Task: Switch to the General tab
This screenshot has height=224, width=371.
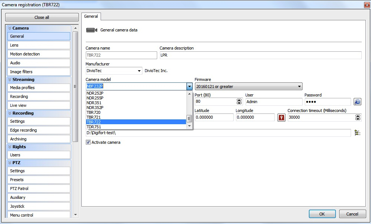Action: (x=91, y=16)
